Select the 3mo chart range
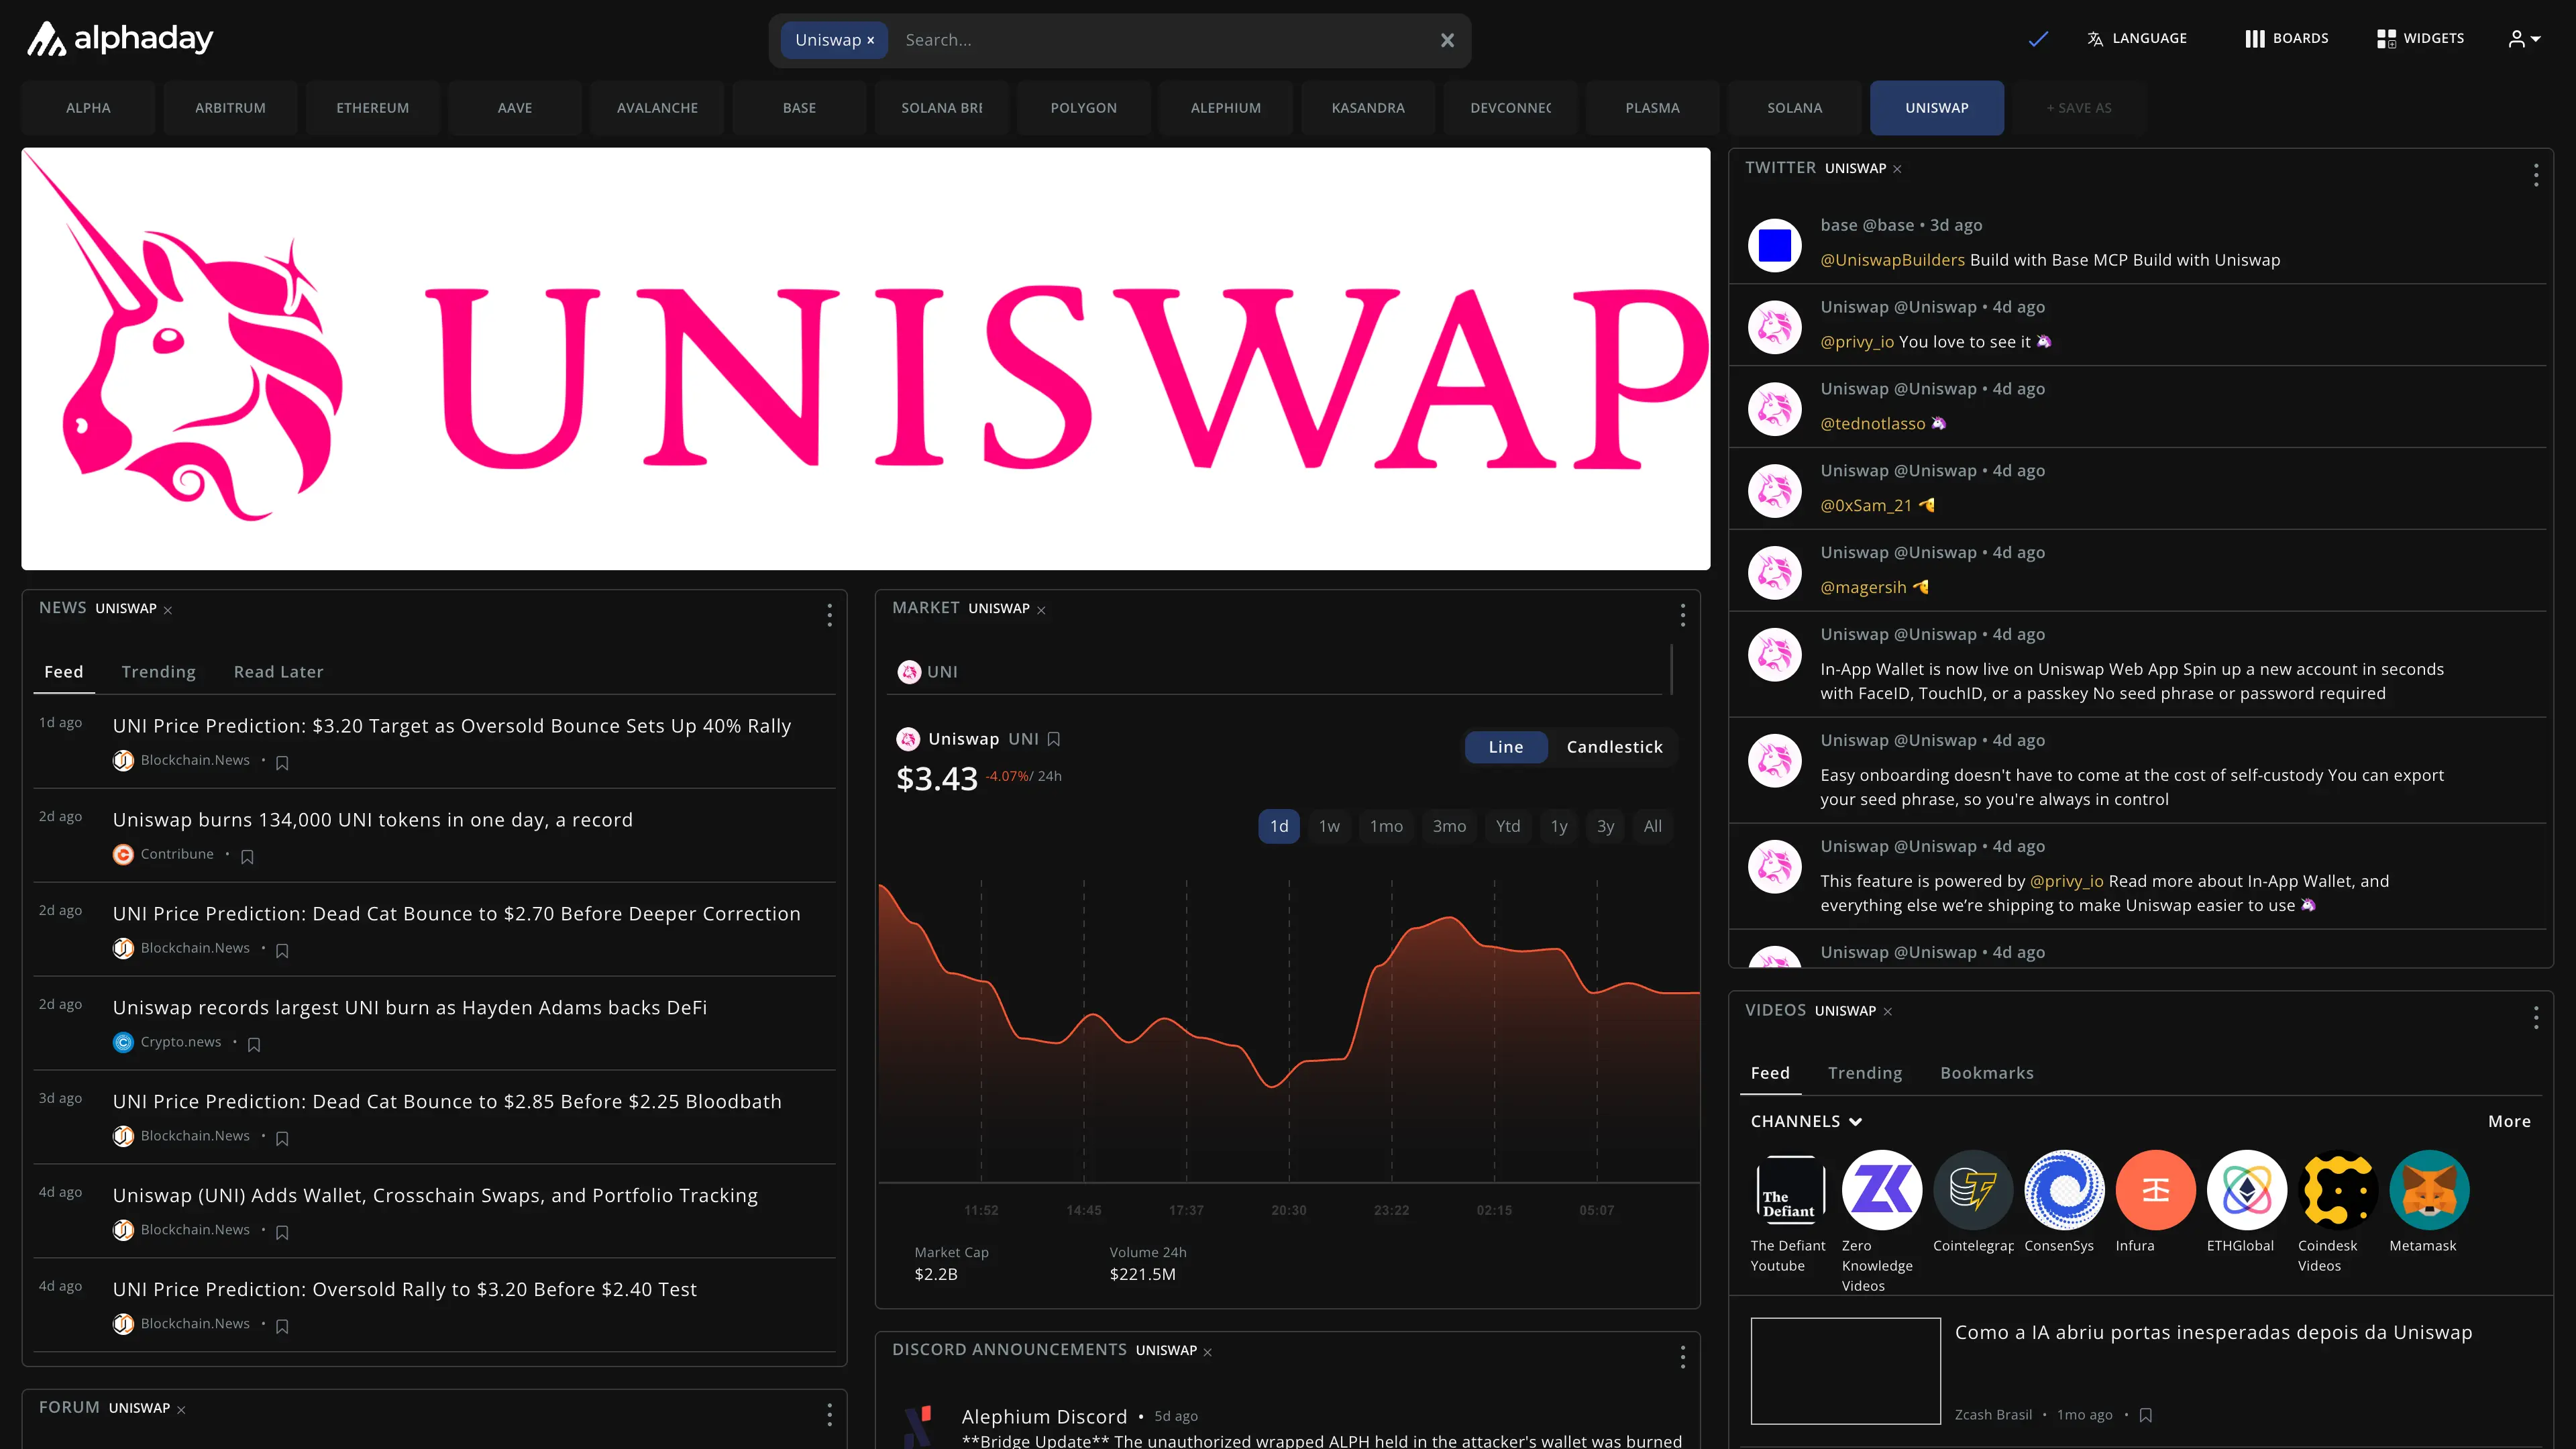 [1449, 826]
